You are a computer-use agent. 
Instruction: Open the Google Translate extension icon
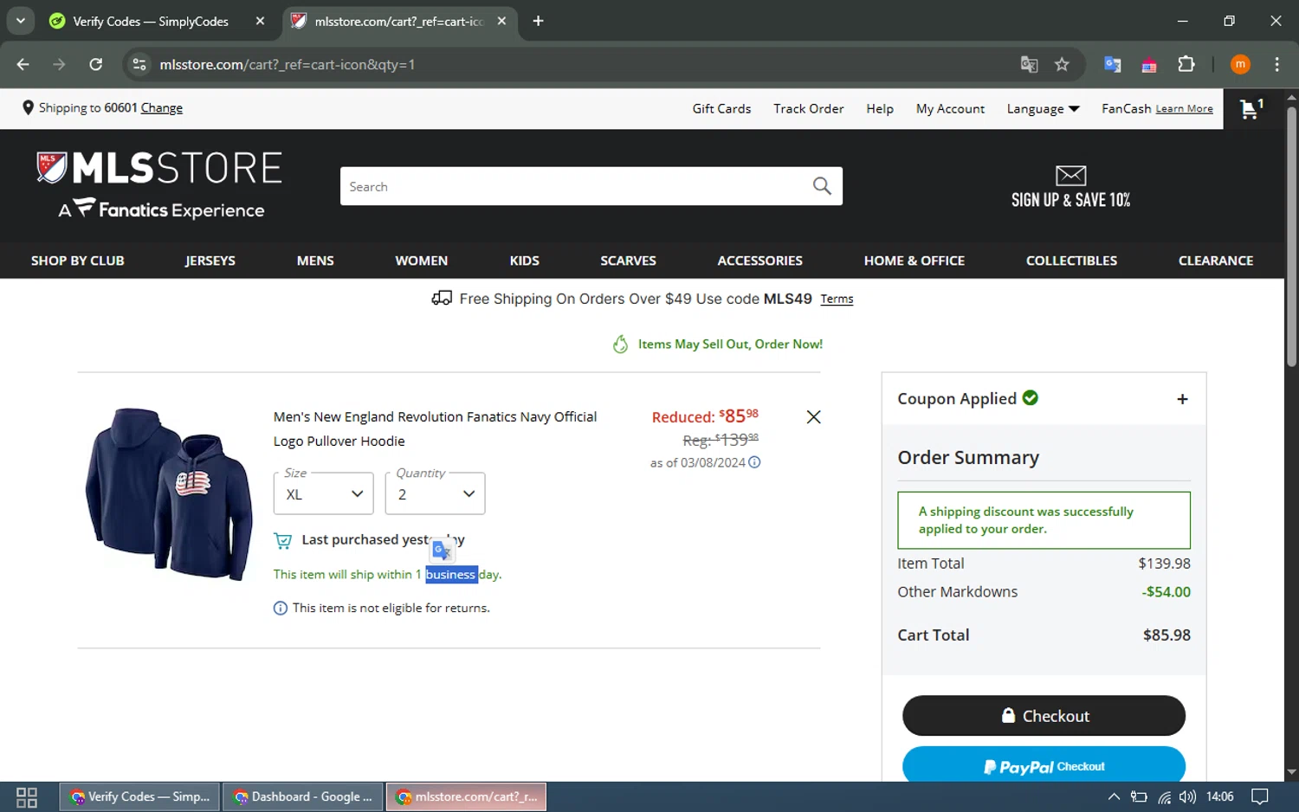point(1112,64)
